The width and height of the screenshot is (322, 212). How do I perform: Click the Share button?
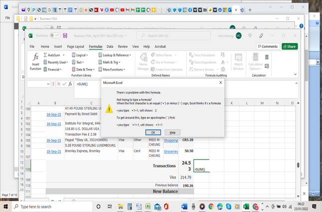click(x=290, y=46)
